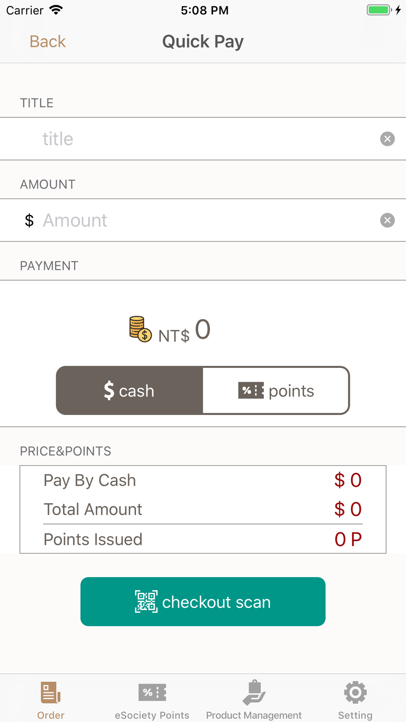Tap the gold coins stack icon
Image resolution: width=406 pixels, height=722 pixels.
tap(140, 329)
